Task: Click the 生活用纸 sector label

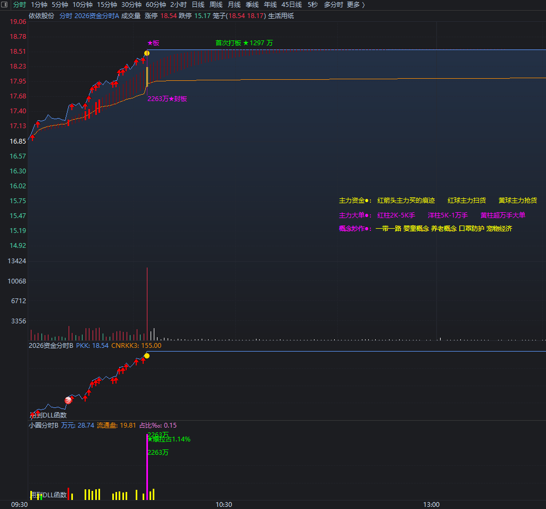Action: pos(281,15)
